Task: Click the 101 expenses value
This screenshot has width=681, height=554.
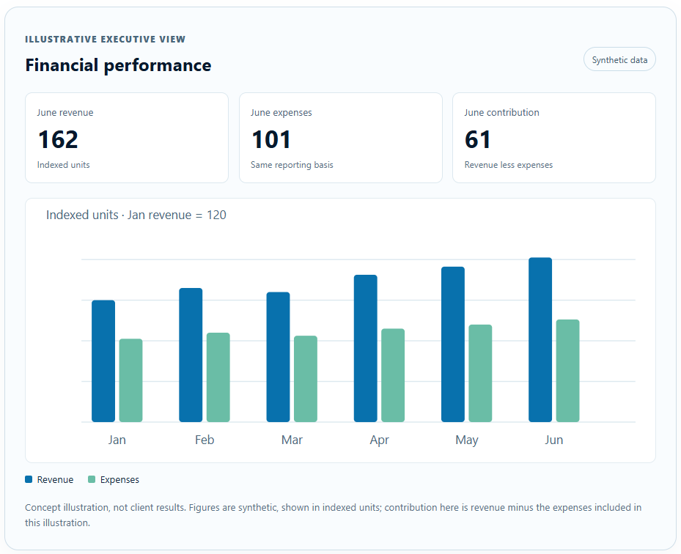Action: click(271, 140)
